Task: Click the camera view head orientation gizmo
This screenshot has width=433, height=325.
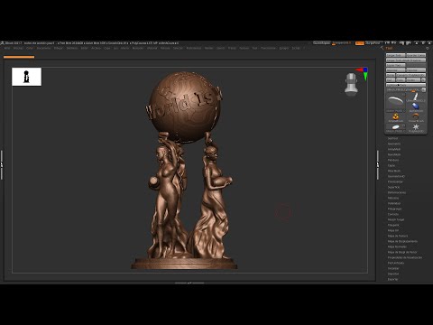Action: [351, 84]
